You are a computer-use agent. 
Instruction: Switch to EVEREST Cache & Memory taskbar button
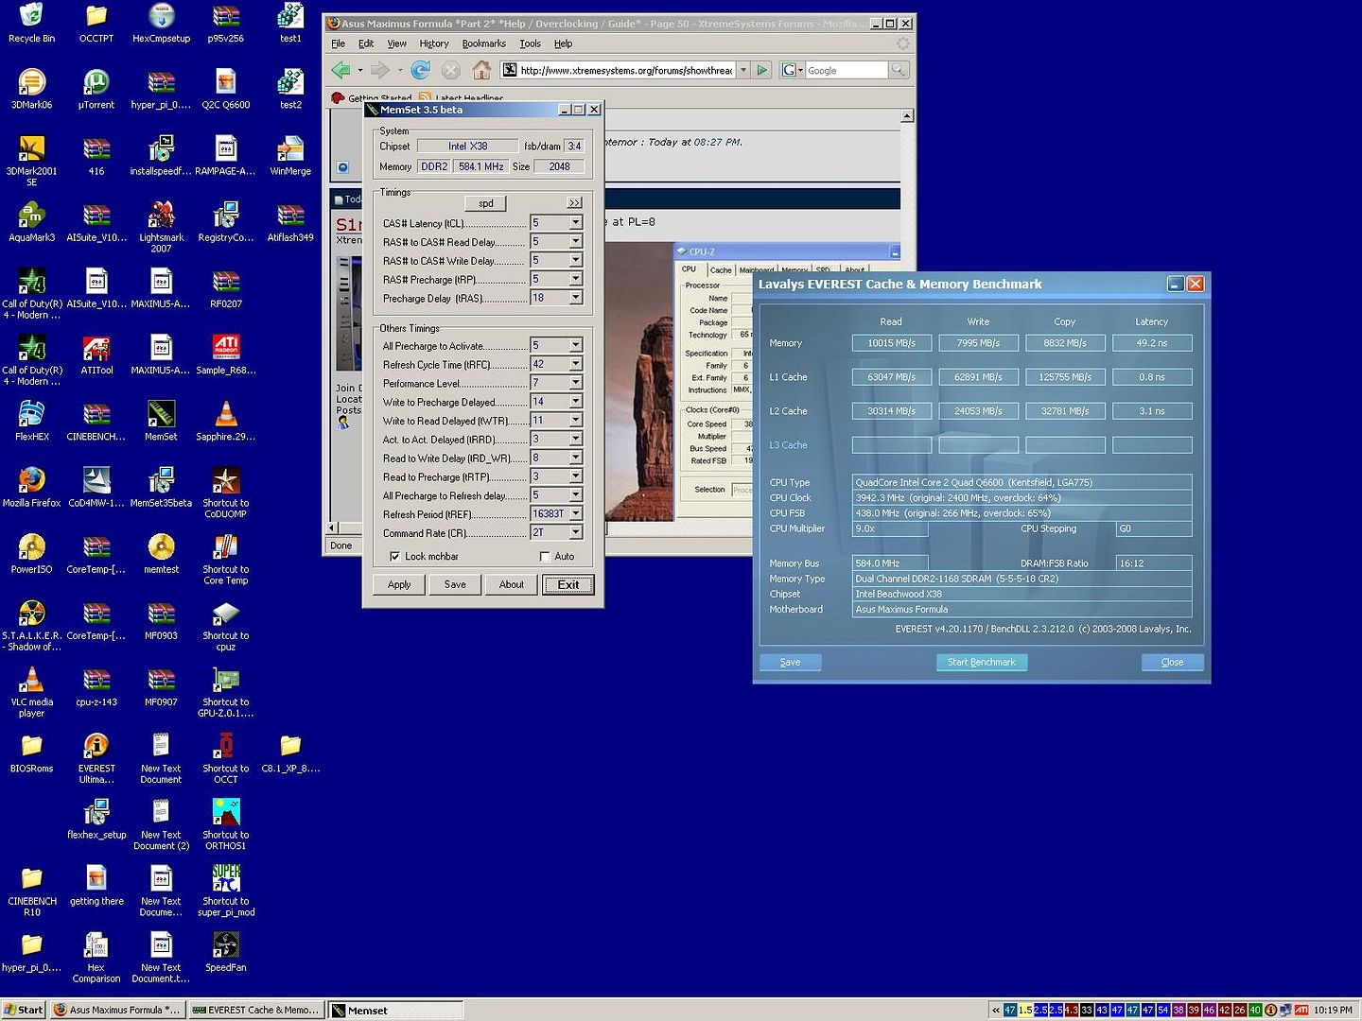click(x=256, y=1010)
